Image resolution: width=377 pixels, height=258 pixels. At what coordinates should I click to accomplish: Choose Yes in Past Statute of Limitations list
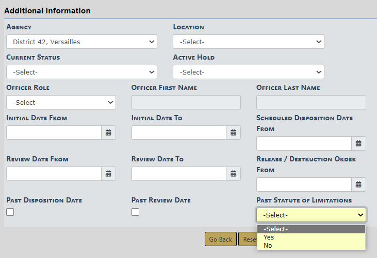coord(310,237)
